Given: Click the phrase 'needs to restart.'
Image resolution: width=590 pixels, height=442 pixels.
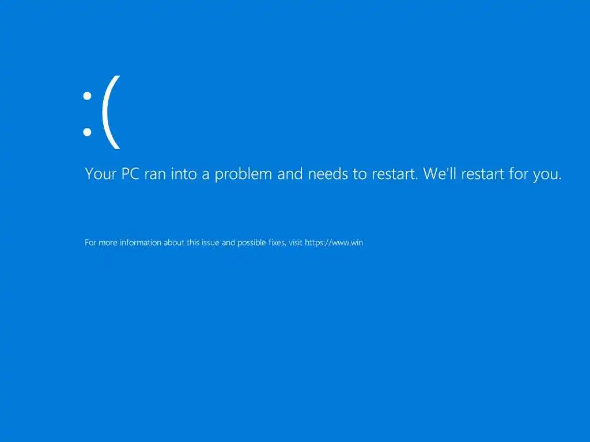Looking at the screenshot, I should click(x=363, y=174).
